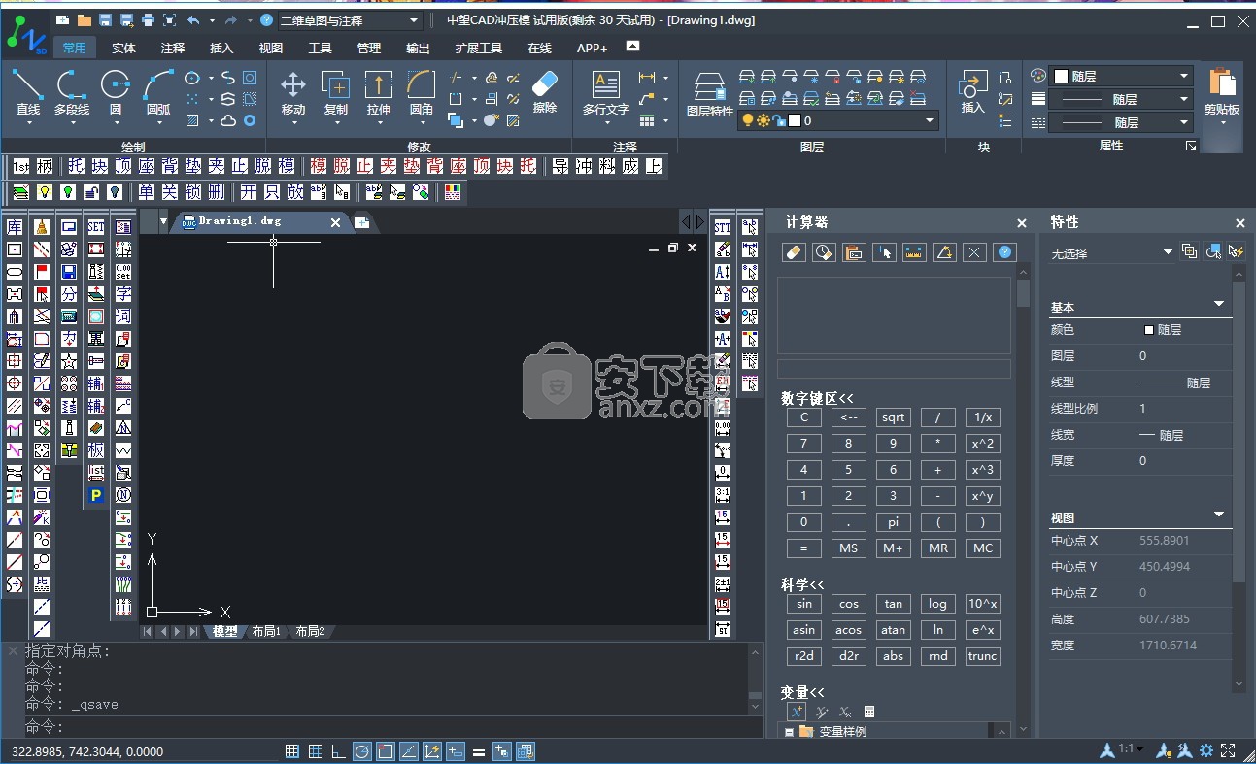Collapse the 基本 section in properties

point(1219,305)
